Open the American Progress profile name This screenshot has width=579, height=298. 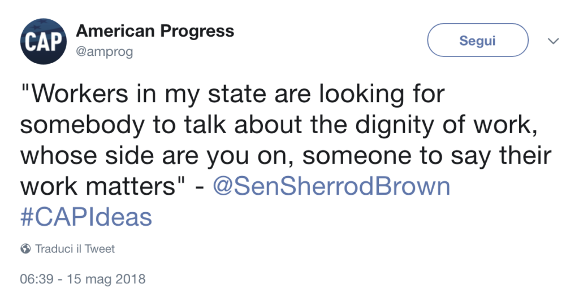[x=154, y=30]
